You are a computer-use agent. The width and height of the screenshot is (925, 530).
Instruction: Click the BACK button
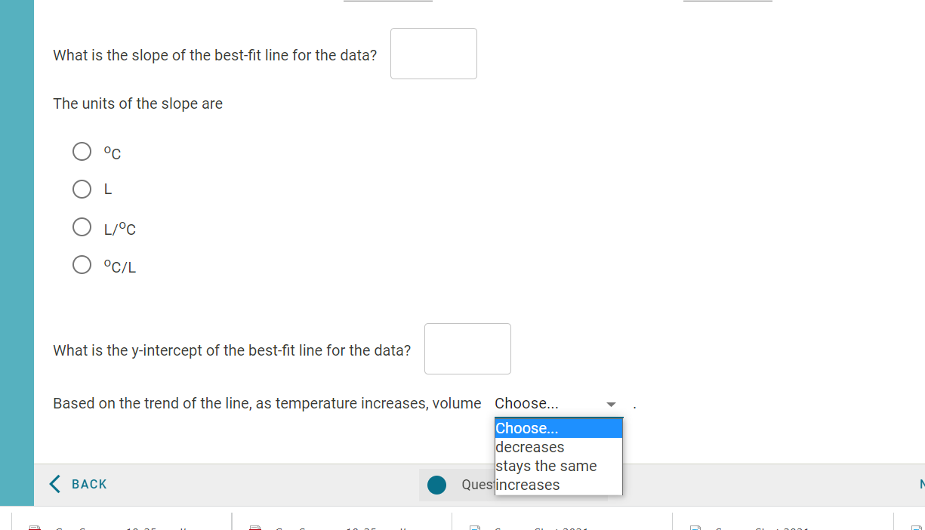tap(78, 484)
